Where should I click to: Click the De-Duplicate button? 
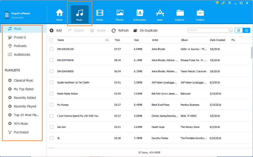146,31
